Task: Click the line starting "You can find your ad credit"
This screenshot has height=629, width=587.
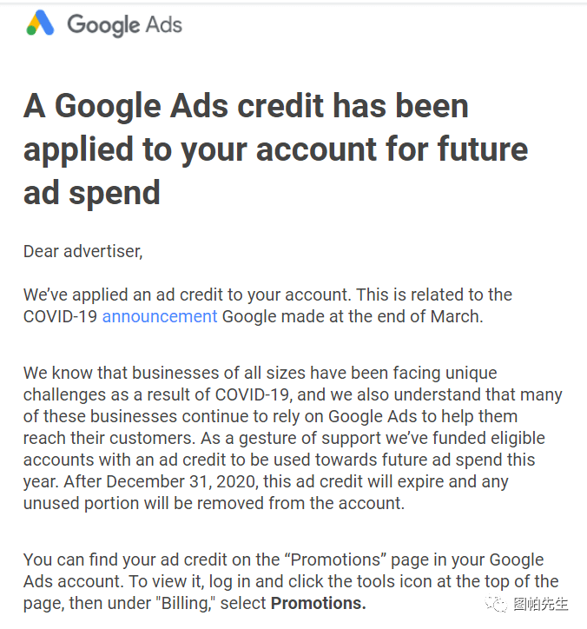Action: coord(283,560)
